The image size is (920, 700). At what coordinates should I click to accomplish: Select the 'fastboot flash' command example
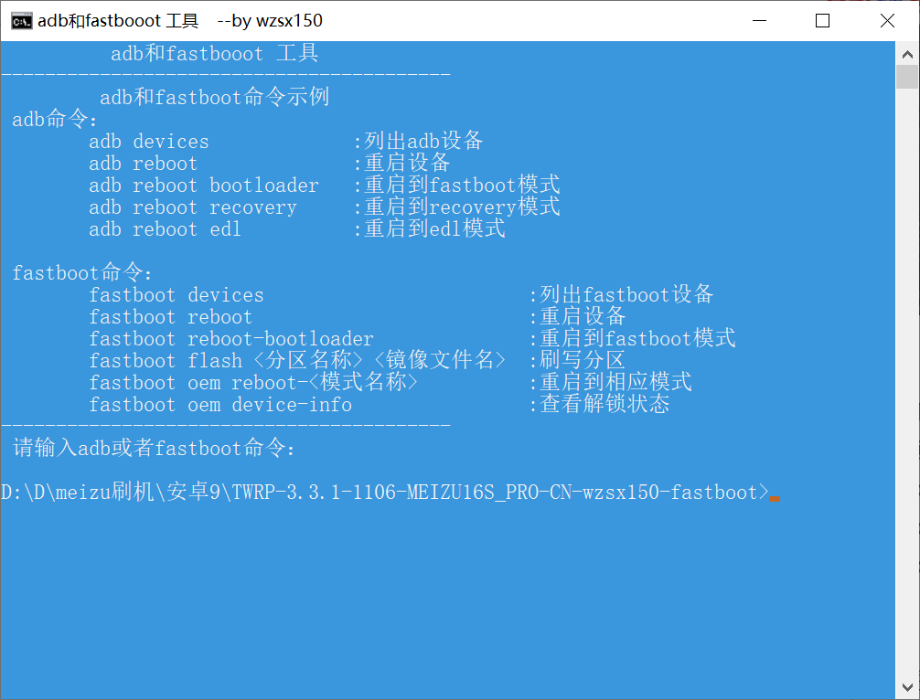[x=295, y=360]
